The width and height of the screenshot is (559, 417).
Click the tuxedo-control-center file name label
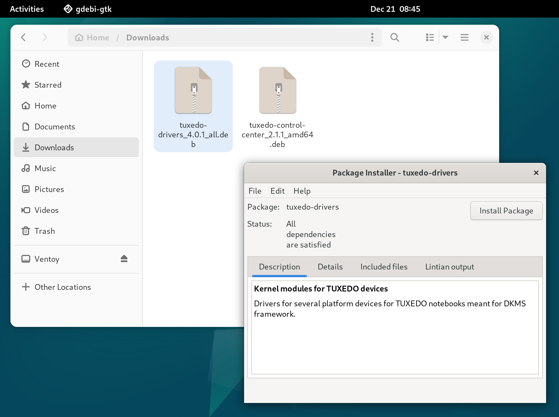[277, 135]
